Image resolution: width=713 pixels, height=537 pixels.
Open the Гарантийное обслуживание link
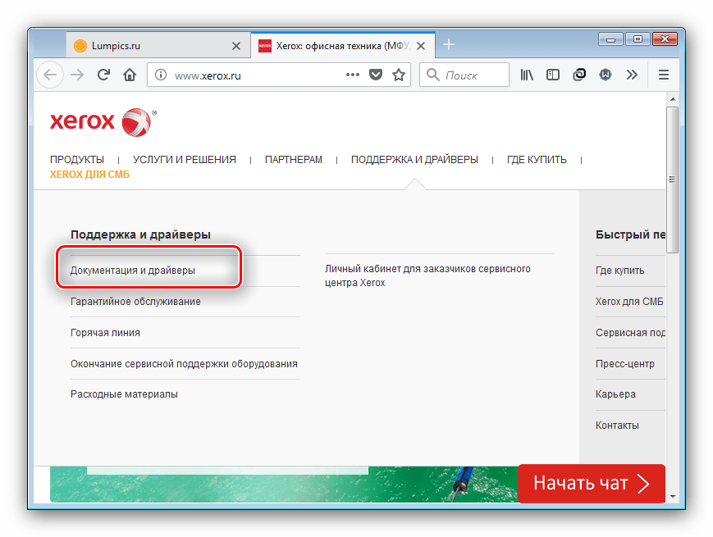coord(135,302)
